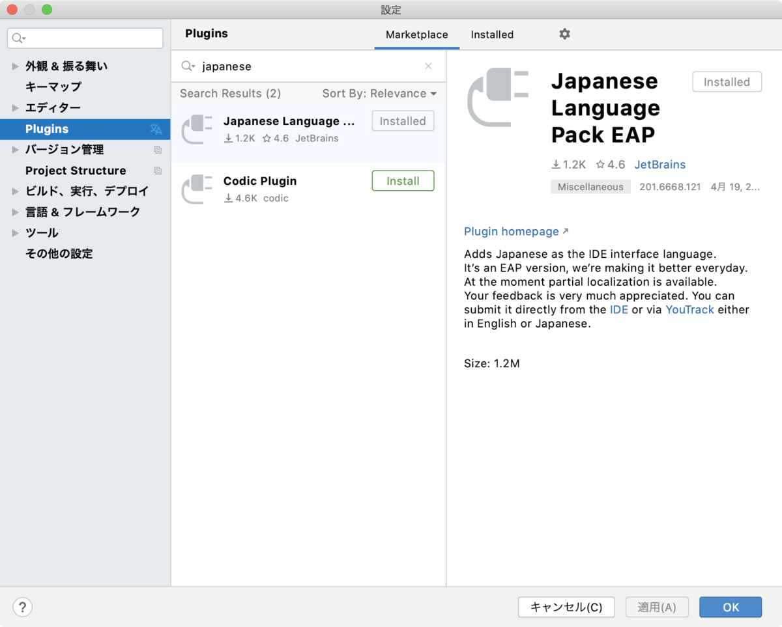Expand the エディター section
The height and width of the screenshot is (627, 782).
pyautogui.click(x=16, y=108)
